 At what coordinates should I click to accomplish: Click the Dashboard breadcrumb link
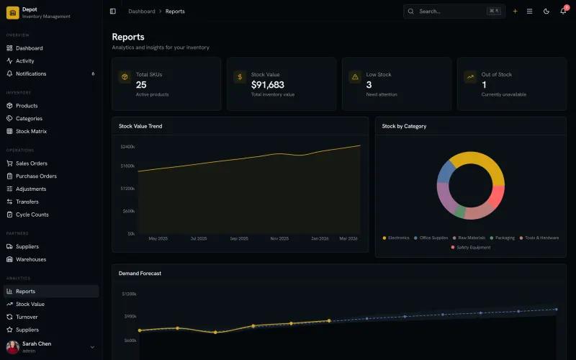pyautogui.click(x=142, y=12)
